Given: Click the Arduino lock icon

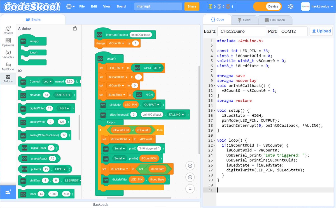Looking at the screenshot, I should pos(75,28).
